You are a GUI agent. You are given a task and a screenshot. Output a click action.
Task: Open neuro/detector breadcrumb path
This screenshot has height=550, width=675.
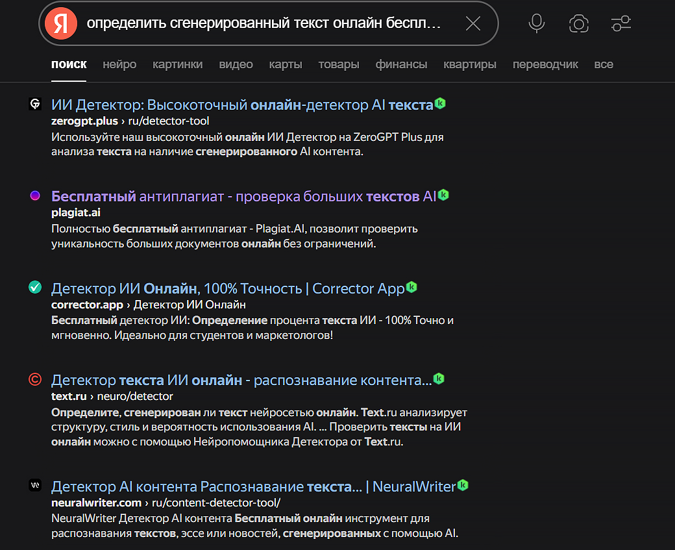(x=135, y=396)
